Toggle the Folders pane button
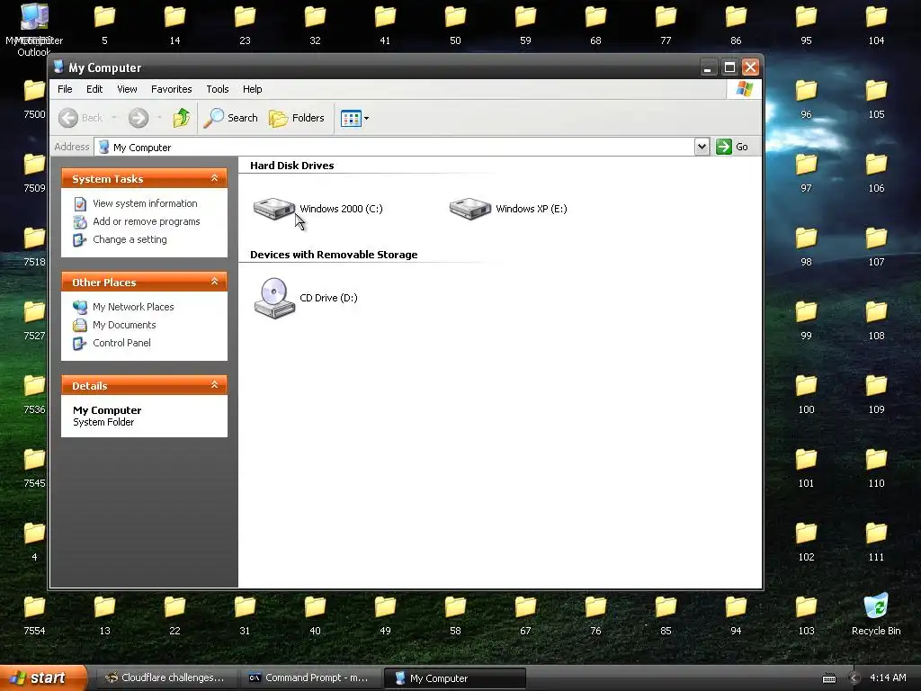This screenshot has height=691, width=921. tap(297, 118)
